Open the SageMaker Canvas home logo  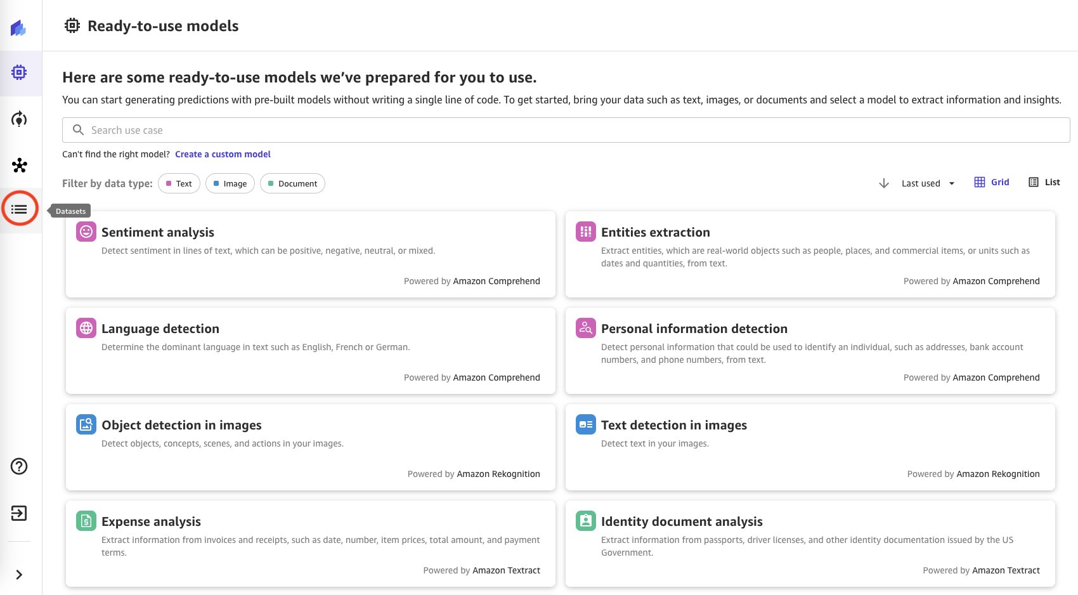[18, 28]
